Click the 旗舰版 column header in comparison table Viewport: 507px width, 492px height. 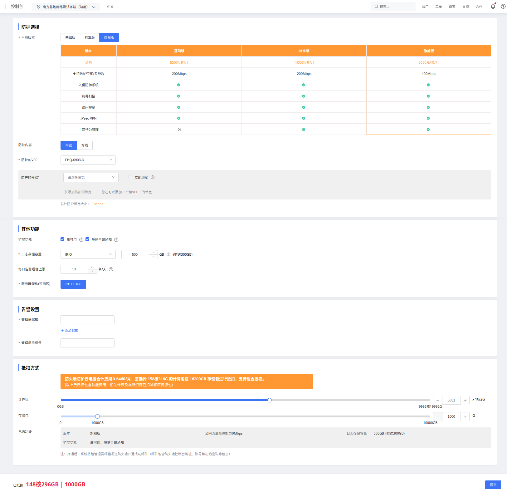429,51
